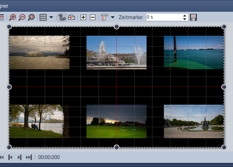
Task: Toggle the grid display icon
Action: pyautogui.click(x=43, y=17)
